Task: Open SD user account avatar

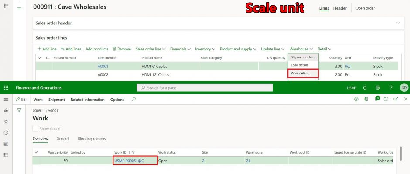Action: [404, 88]
